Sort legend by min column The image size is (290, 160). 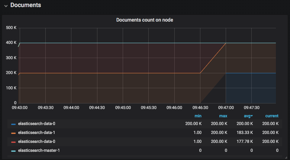198,116
